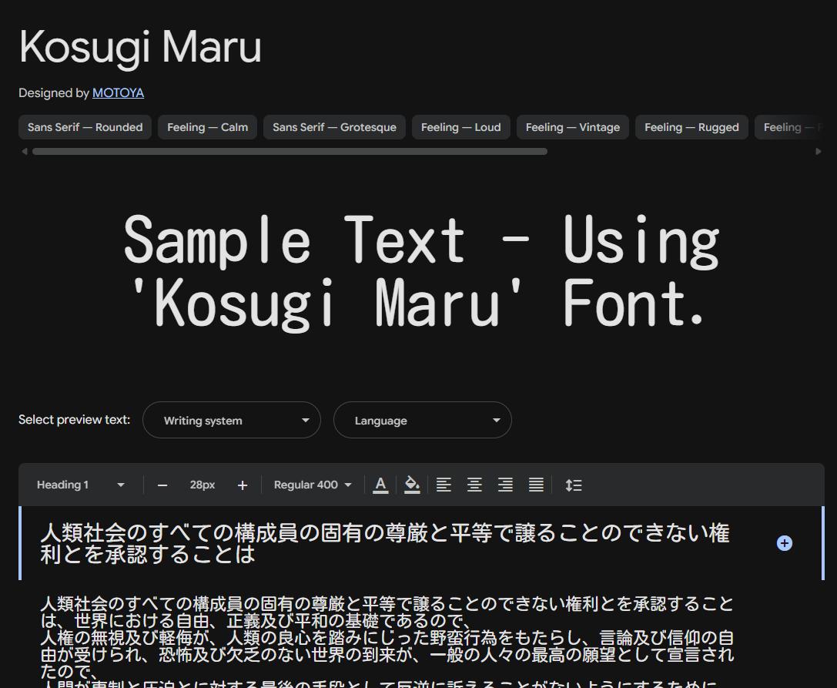Open the background fill color picker
Viewport: 837px width, 688px height.
tap(411, 485)
